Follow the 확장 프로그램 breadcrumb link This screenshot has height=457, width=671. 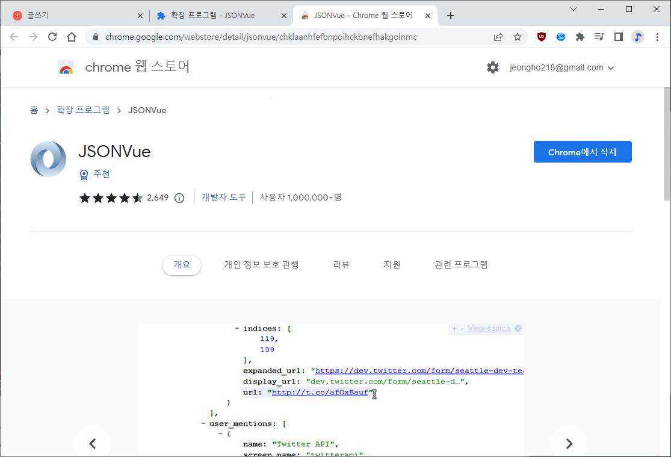[x=83, y=110]
